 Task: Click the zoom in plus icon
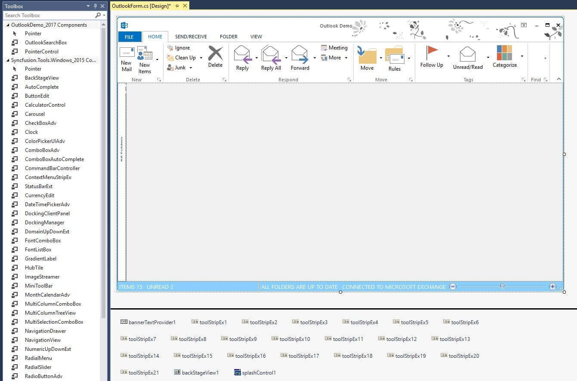[x=553, y=287]
